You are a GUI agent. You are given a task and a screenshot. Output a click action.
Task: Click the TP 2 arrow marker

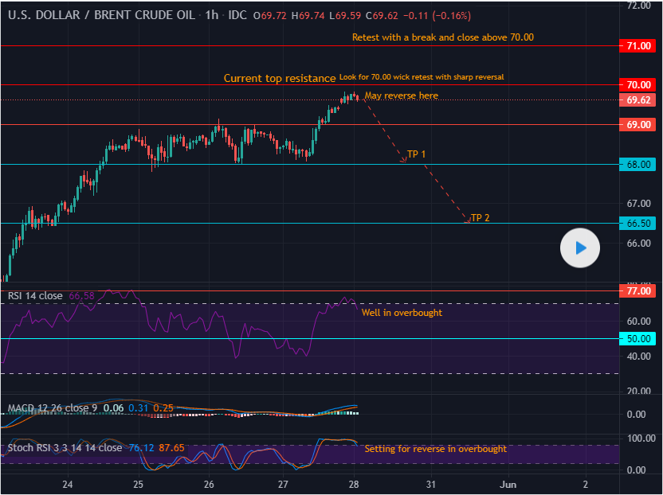(468, 220)
